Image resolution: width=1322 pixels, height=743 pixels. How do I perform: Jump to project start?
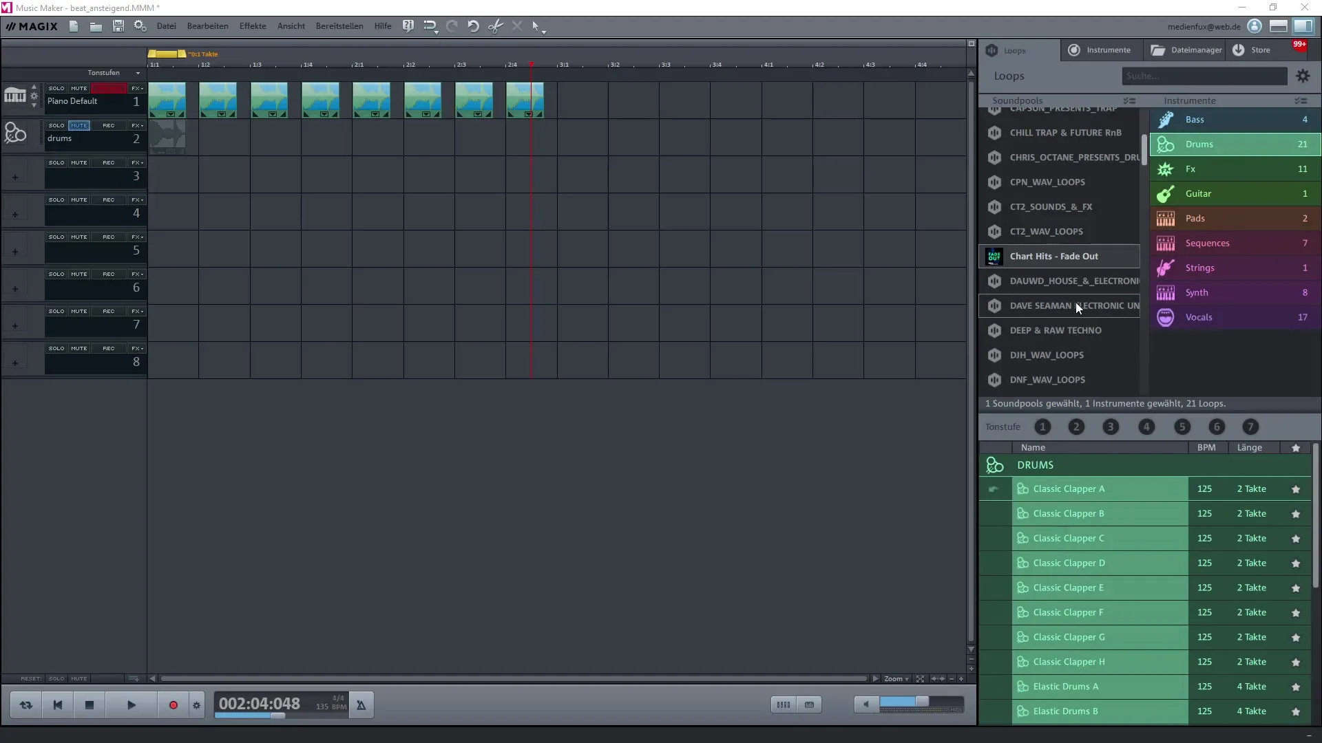click(58, 705)
